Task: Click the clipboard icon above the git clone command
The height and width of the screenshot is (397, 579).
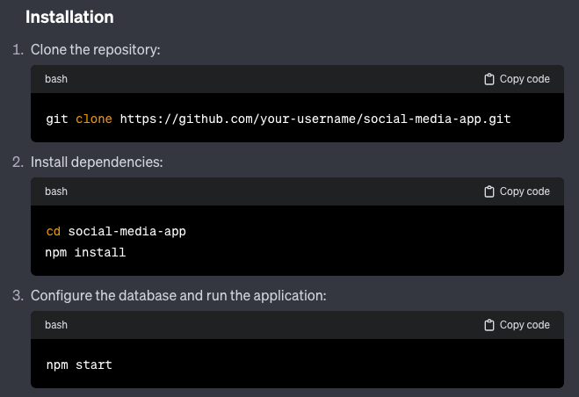Action: coord(489,79)
